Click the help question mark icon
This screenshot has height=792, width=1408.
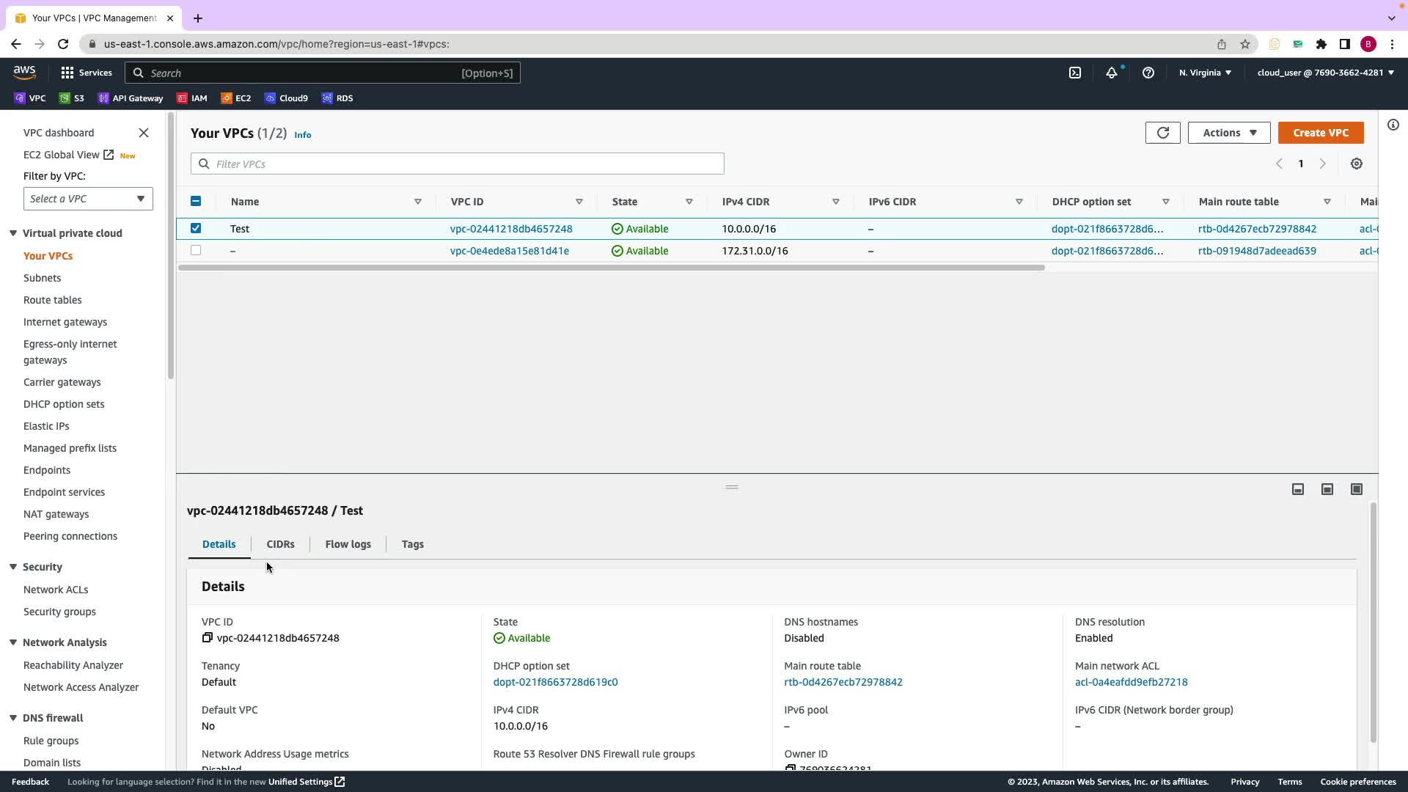coord(1148,73)
